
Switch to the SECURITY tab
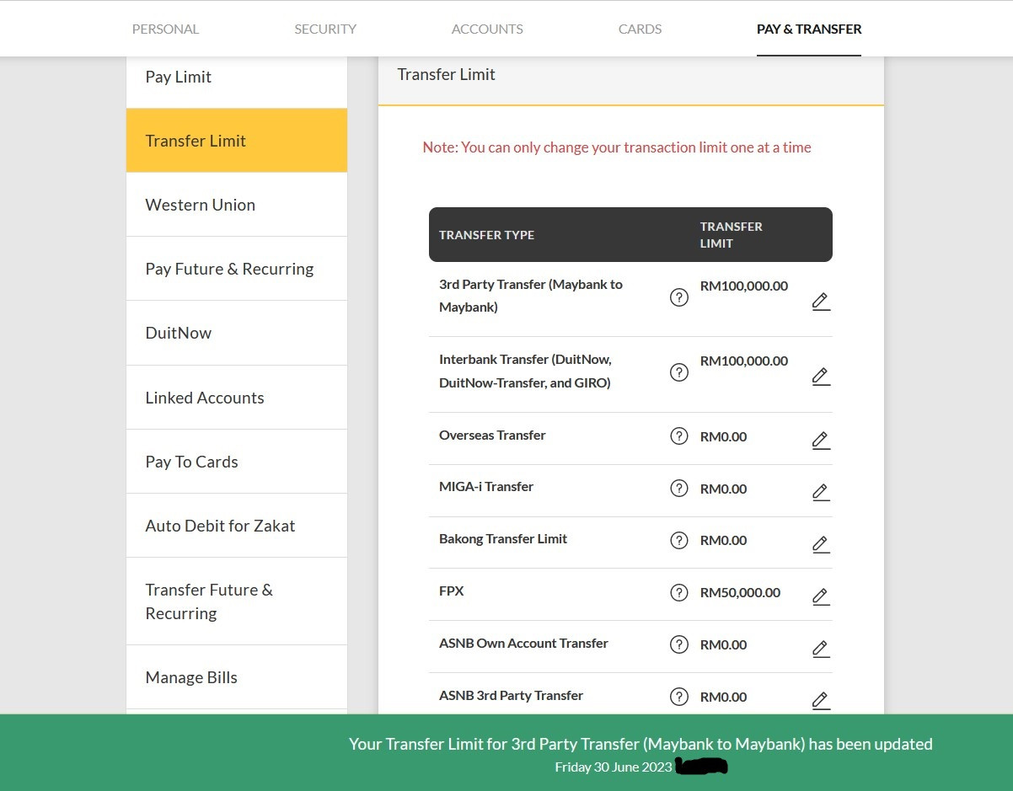point(325,29)
